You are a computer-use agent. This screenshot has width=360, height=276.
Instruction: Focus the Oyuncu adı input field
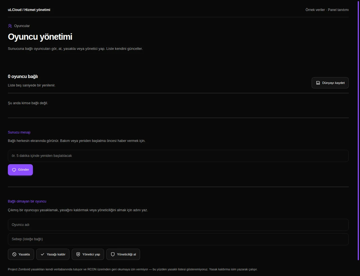click(178, 225)
